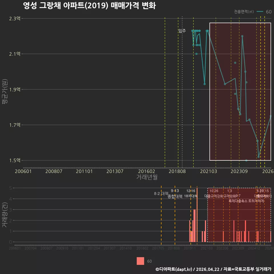Click '200807' on the price chart axis
The image size is (274, 274).
[x=54, y=171]
